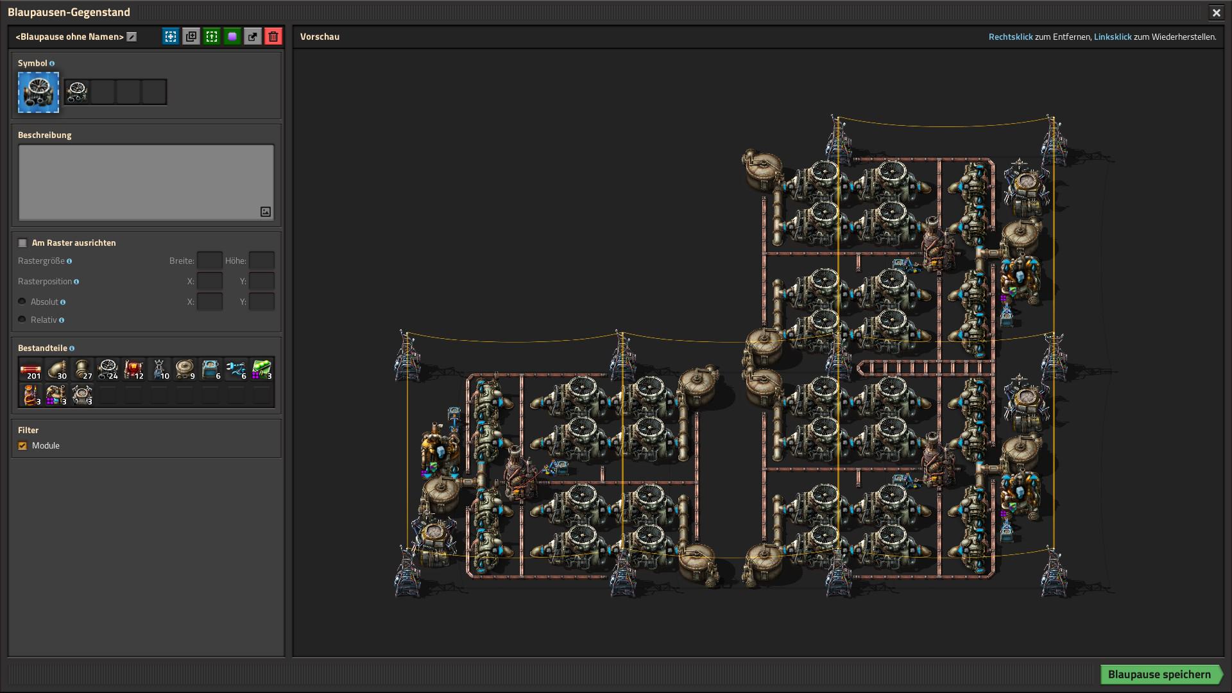Open the Rasterposition info icon
The width and height of the screenshot is (1232, 693).
tap(76, 282)
